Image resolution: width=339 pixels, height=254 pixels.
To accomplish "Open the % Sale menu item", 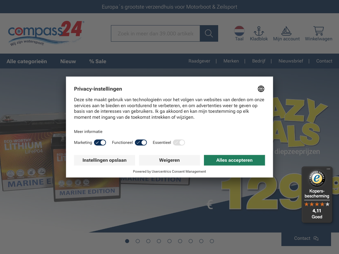I will tap(98, 61).
